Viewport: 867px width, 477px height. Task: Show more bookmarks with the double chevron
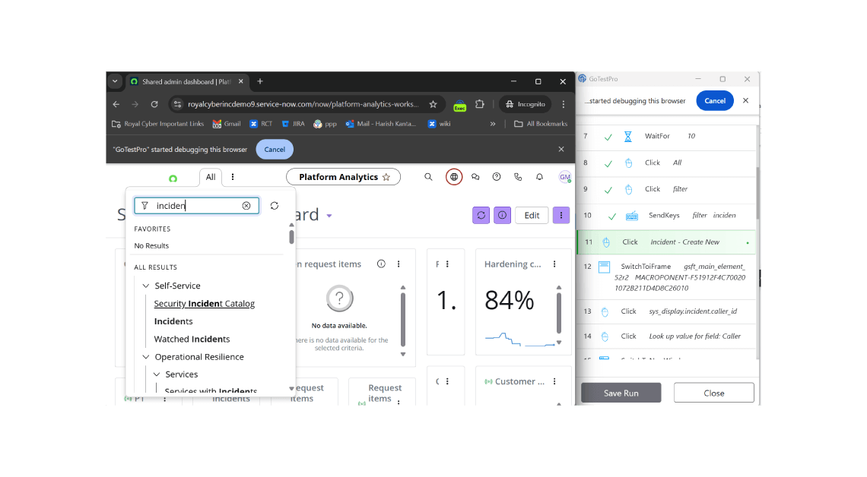point(493,124)
